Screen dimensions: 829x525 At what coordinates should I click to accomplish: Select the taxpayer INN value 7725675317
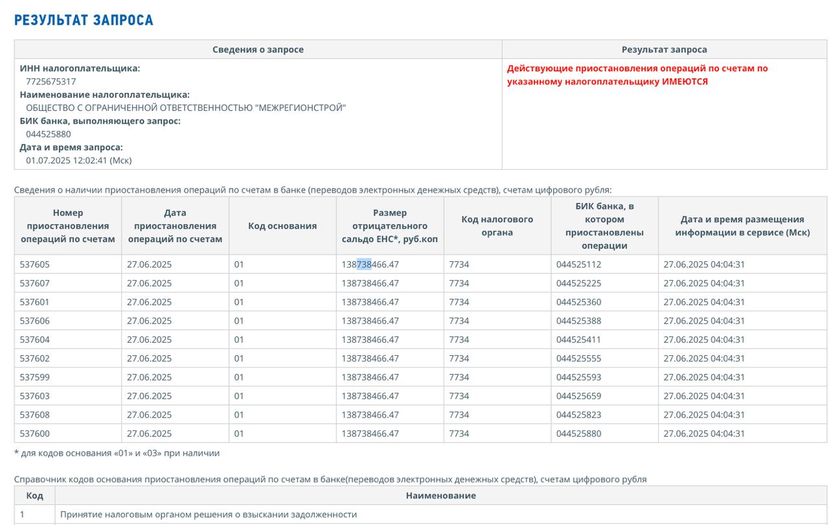(x=51, y=82)
